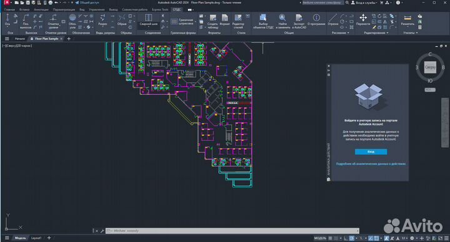The height and width of the screenshot is (242, 450).
Task: Select the Обоз. узла node marker tool
Action: [72, 21]
